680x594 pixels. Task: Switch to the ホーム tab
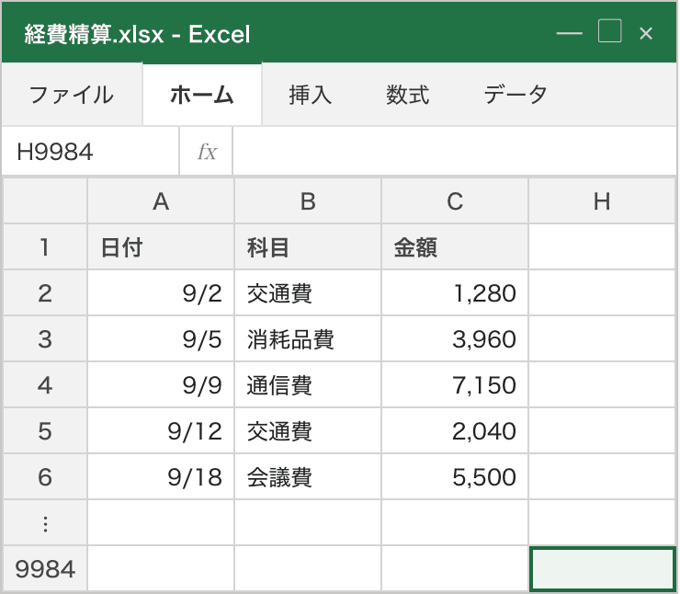pos(202,95)
